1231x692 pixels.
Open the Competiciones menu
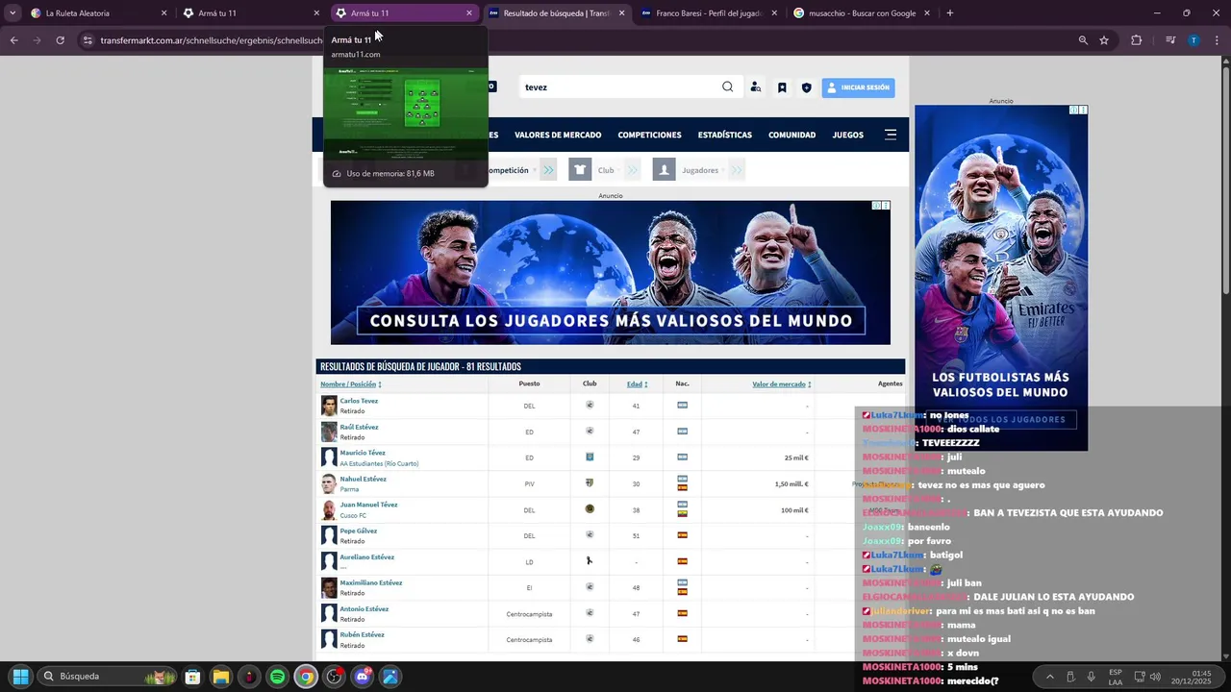point(649,135)
